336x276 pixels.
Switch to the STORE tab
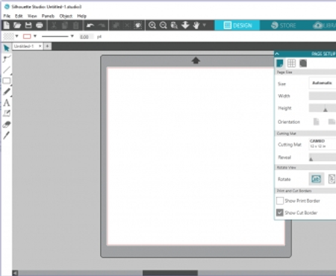[x=284, y=25]
